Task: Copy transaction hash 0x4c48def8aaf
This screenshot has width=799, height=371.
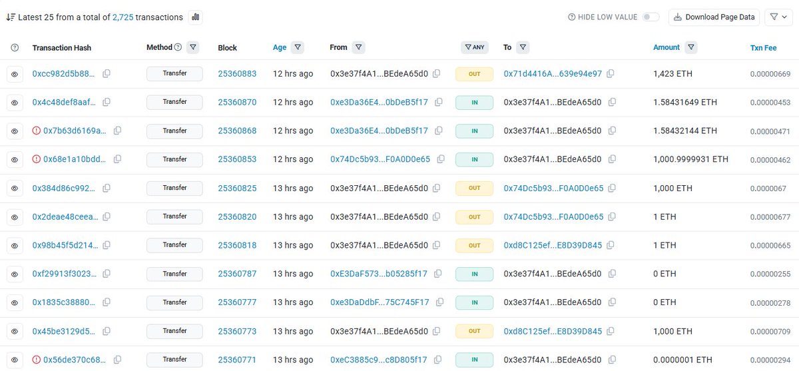Action: coord(107,102)
